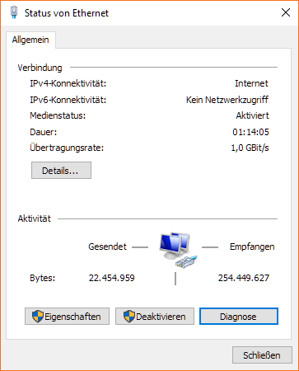
Task: Click the Gesendet label
Action: pos(107,247)
